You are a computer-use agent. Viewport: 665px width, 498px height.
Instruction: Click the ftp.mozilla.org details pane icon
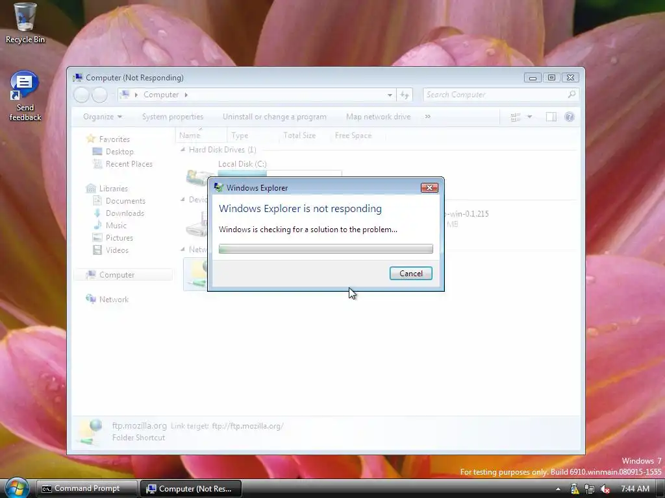(x=90, y=432)
